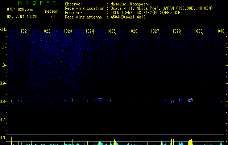This screenshot has height=145, width=228.
Task: Click the 1021 time axis marker
Action: (x=25, y=31)
